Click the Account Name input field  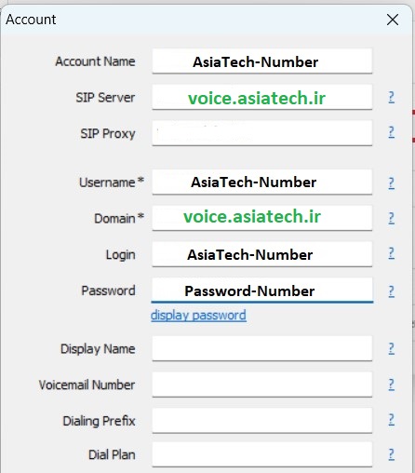click(x=262, y=61)
